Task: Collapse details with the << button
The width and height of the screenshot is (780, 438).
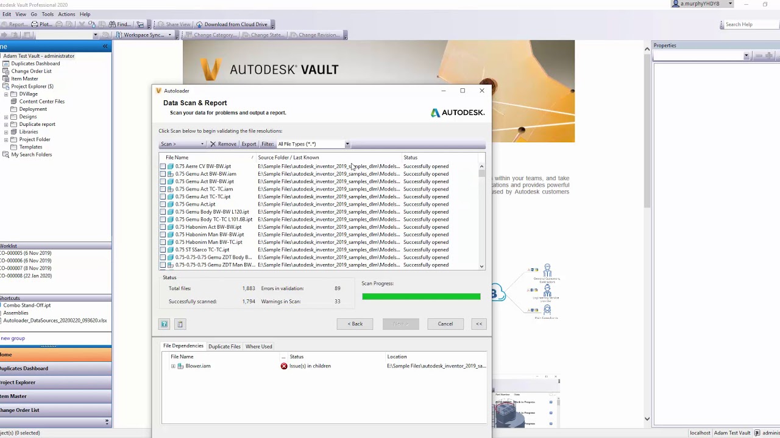Action: (479, 324)
